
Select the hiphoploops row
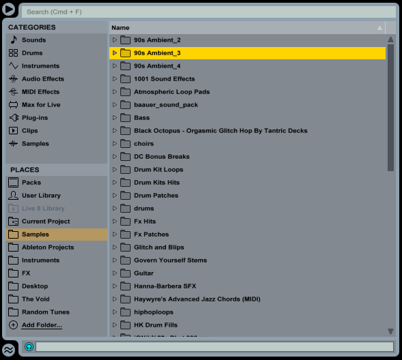pyautogui.click(x=247, y=312)
